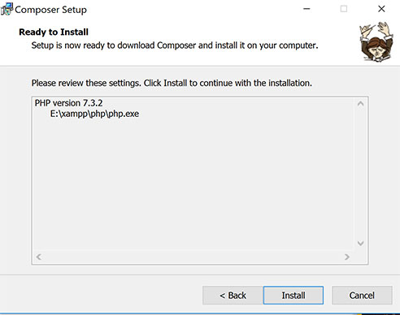Minimize the Composer Setup window

(307, 9)
